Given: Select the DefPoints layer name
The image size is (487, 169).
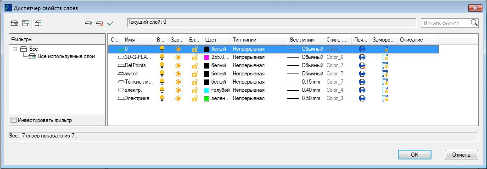Looking at the screenshot, I should click(135, 65).
